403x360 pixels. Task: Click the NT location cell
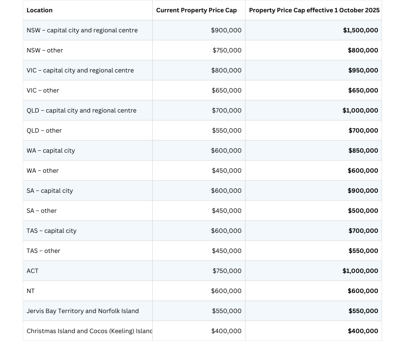click(31, 291)
